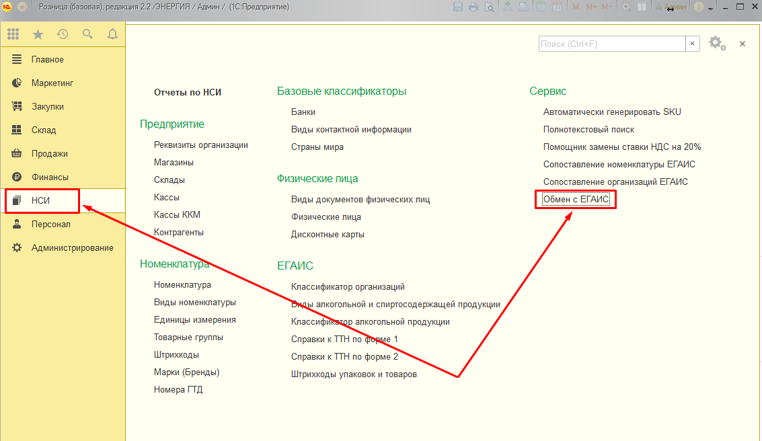Open the Закупки section
The height and width of the screenshot is (441, 762).
pyautogui.click(x=63, y=106)
